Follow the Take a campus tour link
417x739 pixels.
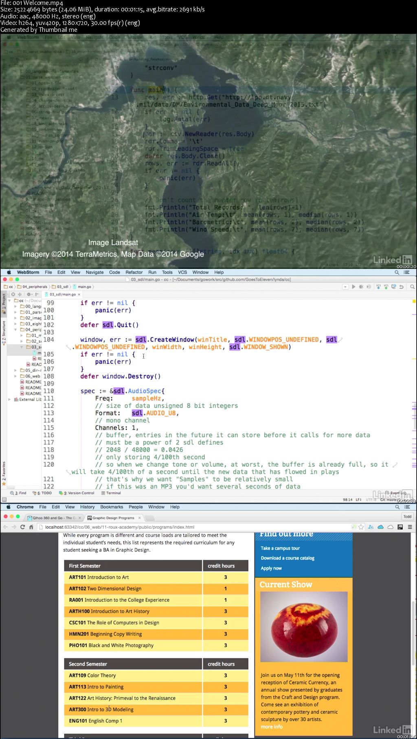[280, 548]
